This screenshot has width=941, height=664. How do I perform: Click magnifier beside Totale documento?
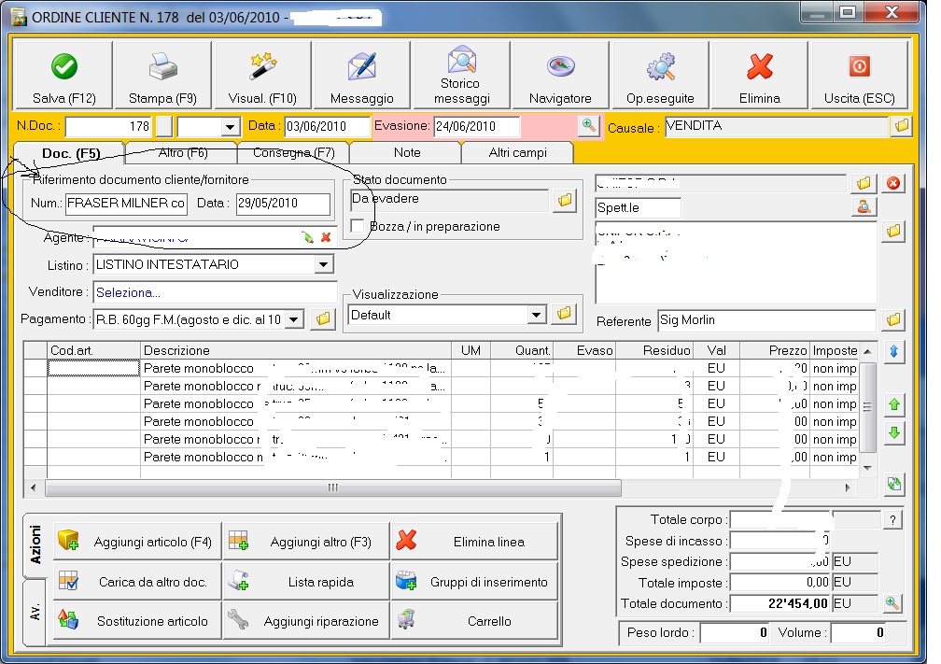892,603
